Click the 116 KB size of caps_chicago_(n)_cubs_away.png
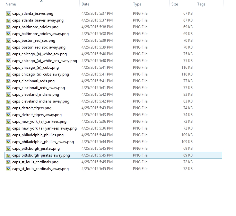The image size is (236, 216). [187, 74]
